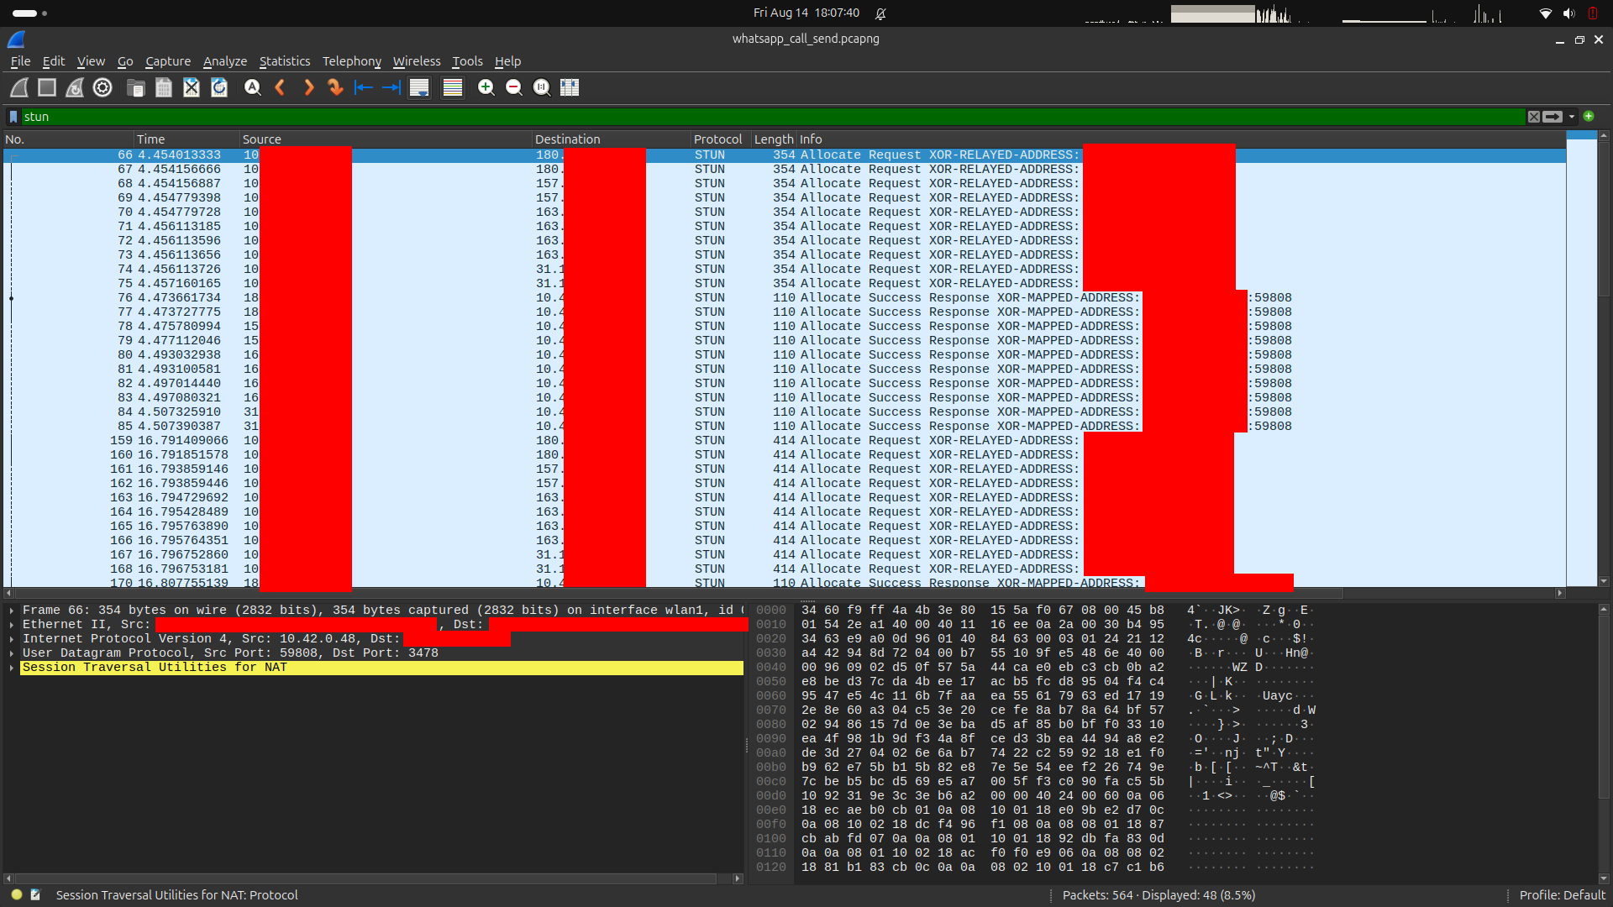Image resolution: width=1613 pixels, height=907 pixels.
Task: Open the Edit menu
Action: coord(54,61)
